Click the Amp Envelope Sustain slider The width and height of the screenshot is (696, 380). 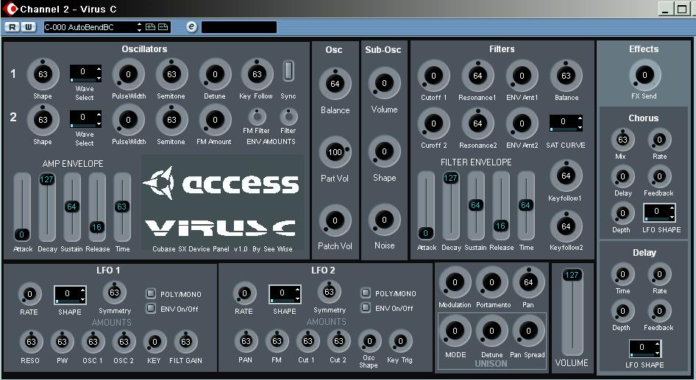point(71,207)
